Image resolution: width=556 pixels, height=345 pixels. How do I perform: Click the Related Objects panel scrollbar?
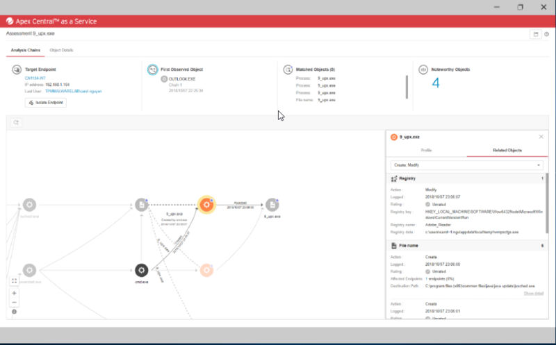click(x=548, y=203)
